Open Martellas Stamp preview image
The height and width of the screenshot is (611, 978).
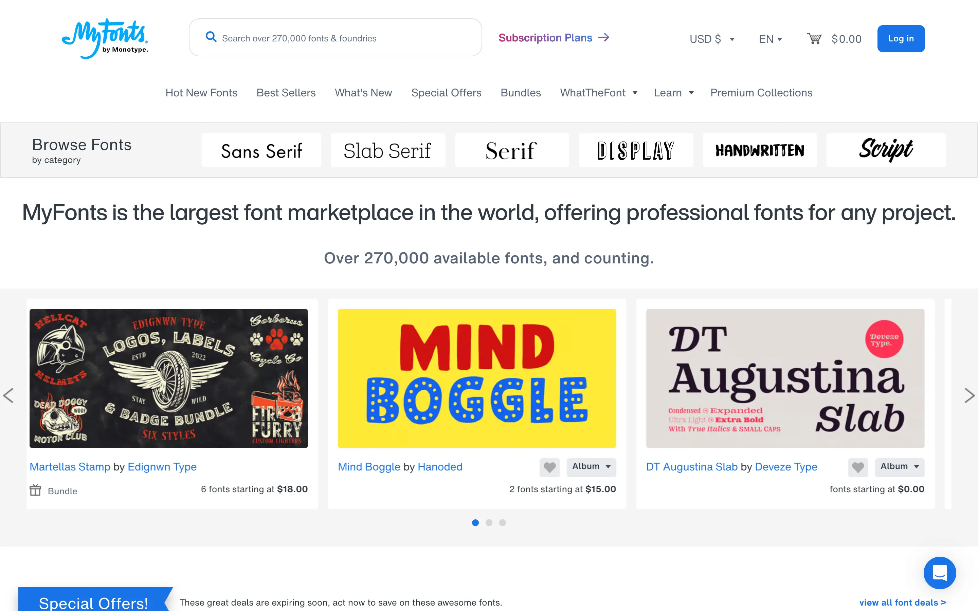(168, 378)
